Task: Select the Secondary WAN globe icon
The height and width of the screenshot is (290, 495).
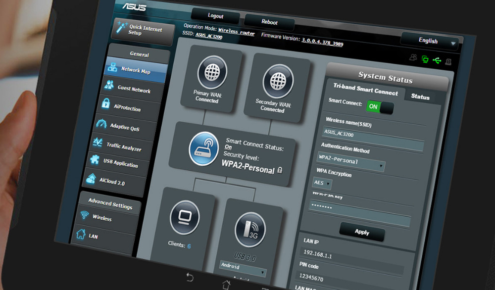Action: [278, 81]
